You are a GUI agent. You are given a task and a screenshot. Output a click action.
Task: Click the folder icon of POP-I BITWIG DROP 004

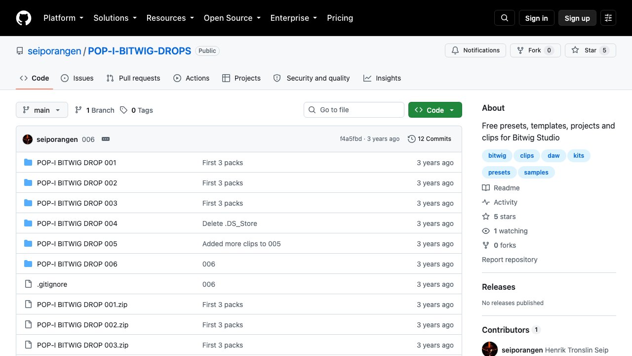28,223
